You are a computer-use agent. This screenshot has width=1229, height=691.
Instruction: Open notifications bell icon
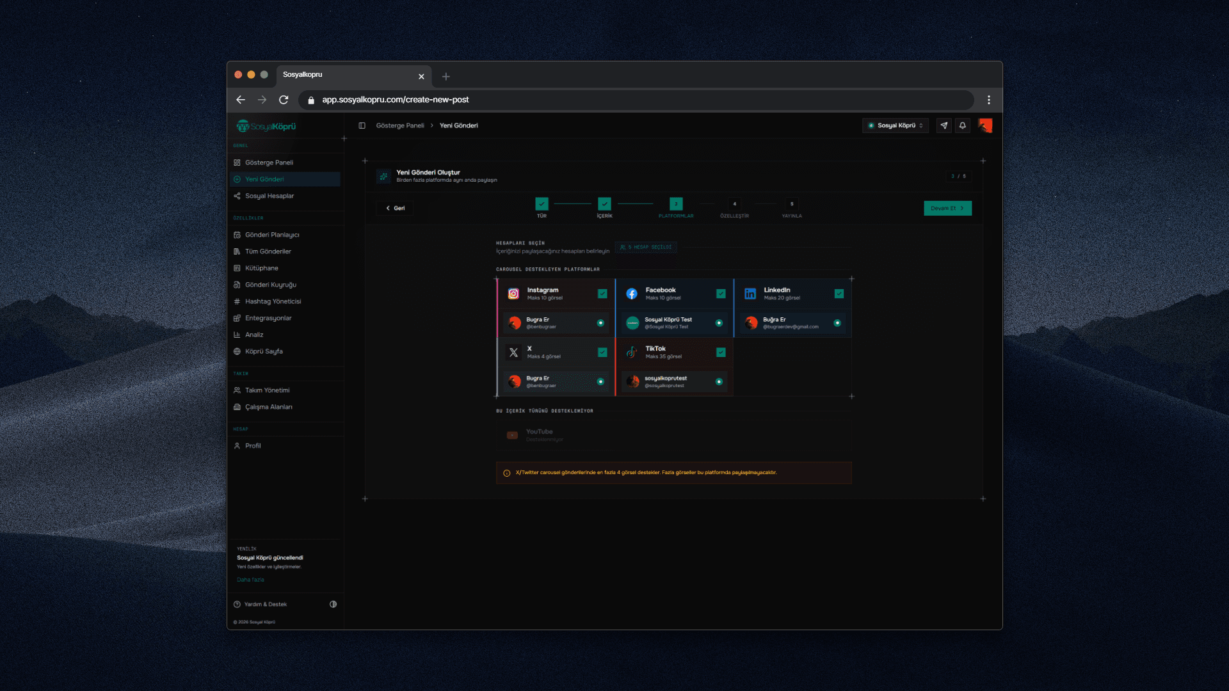coord(962,125)
